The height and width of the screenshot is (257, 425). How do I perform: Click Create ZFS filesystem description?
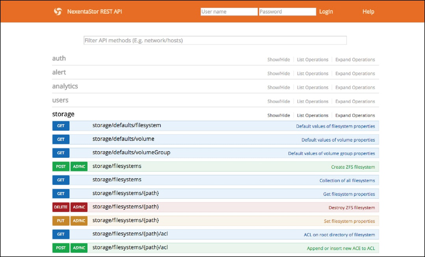[x=353, y=167]
